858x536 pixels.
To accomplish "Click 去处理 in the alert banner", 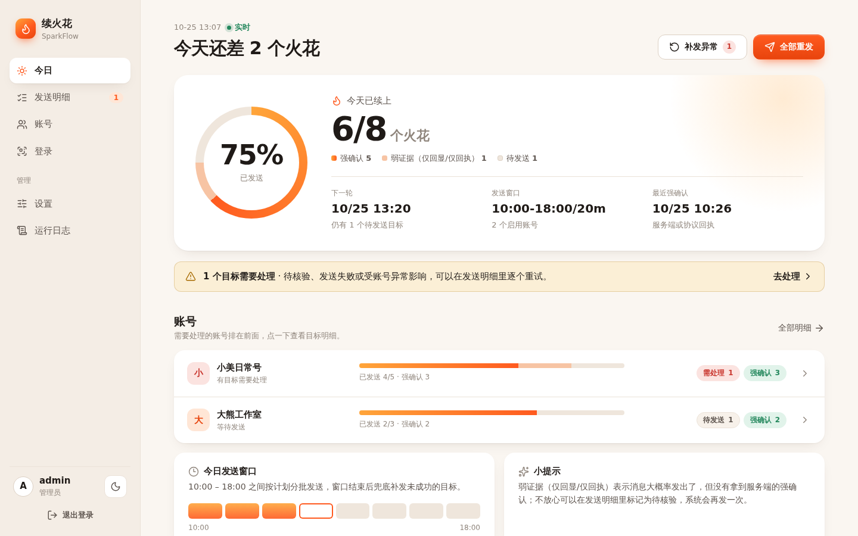I will coord(792,276).
